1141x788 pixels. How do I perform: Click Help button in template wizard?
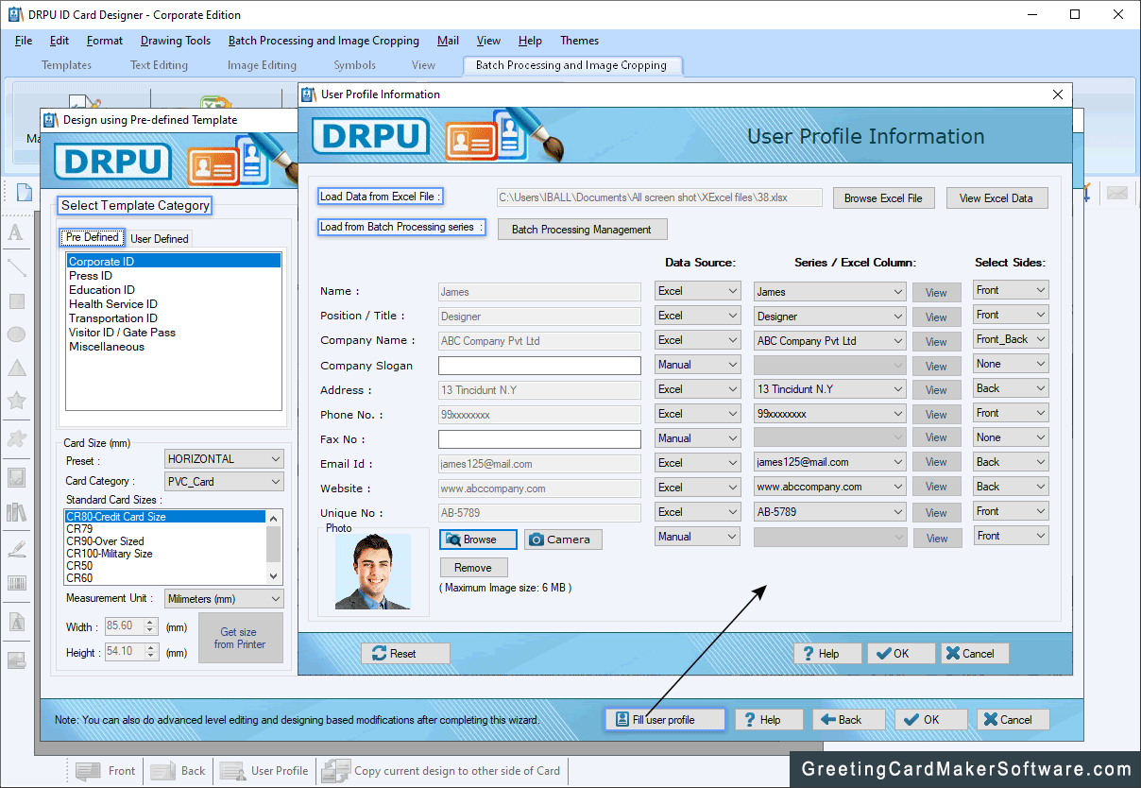coord(770,720)
